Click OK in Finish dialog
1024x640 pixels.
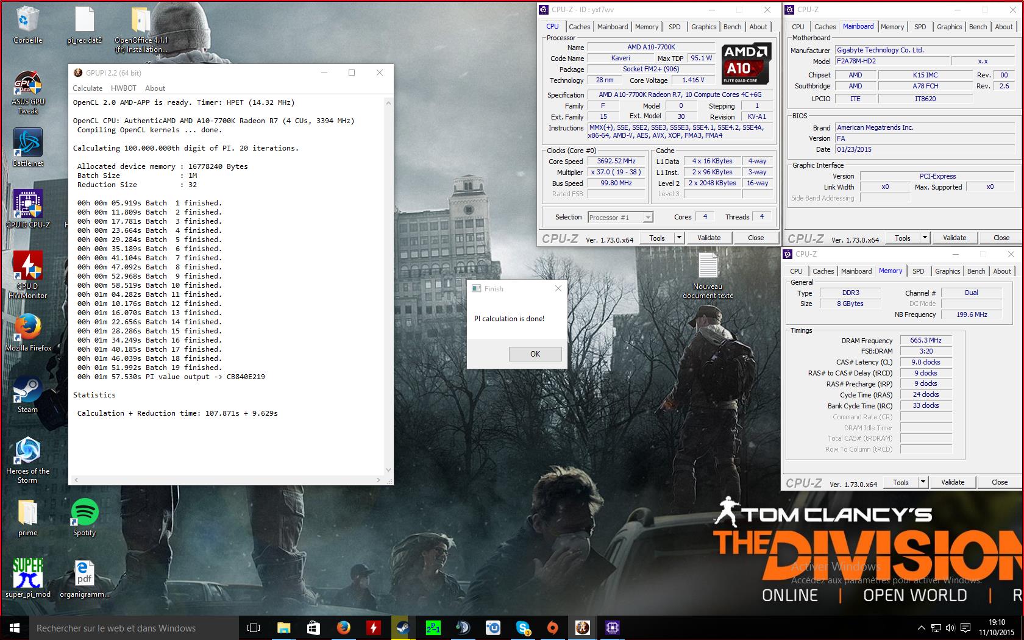click(535, 354)
